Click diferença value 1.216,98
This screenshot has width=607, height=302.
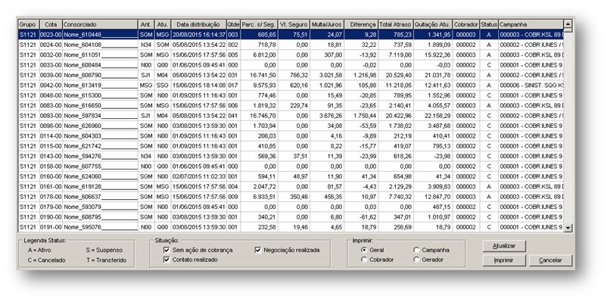point(361,75)
